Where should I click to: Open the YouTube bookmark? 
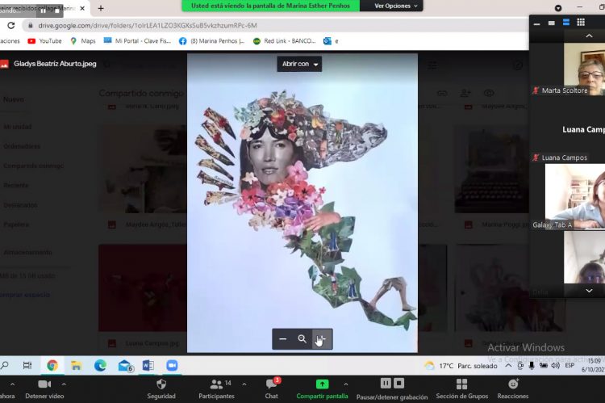(x=44, y=41)
